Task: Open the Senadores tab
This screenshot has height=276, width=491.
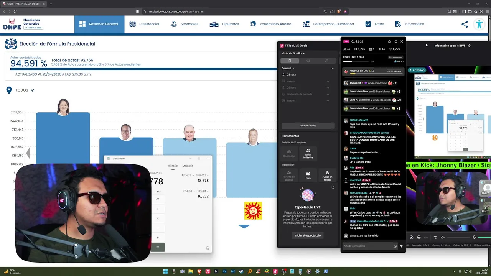Action: point(185,24)
